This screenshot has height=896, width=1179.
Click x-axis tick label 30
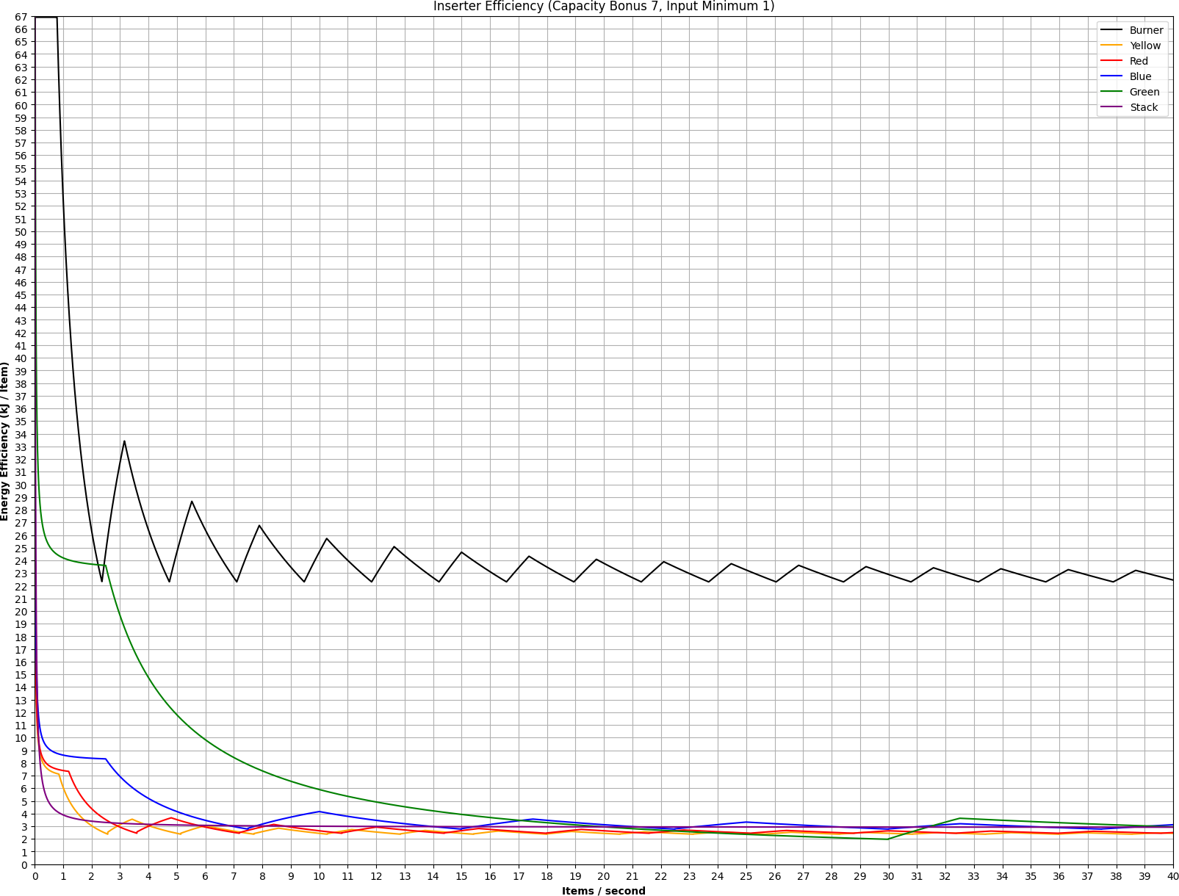pyautogui.click(x=888, y=876)
